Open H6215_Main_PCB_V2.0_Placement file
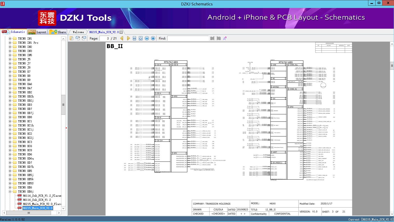 (42, 204)
